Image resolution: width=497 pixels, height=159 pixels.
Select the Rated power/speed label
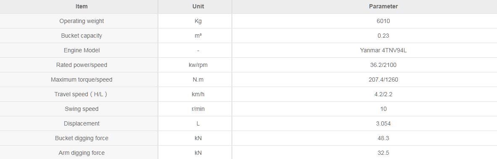point(82,65)
